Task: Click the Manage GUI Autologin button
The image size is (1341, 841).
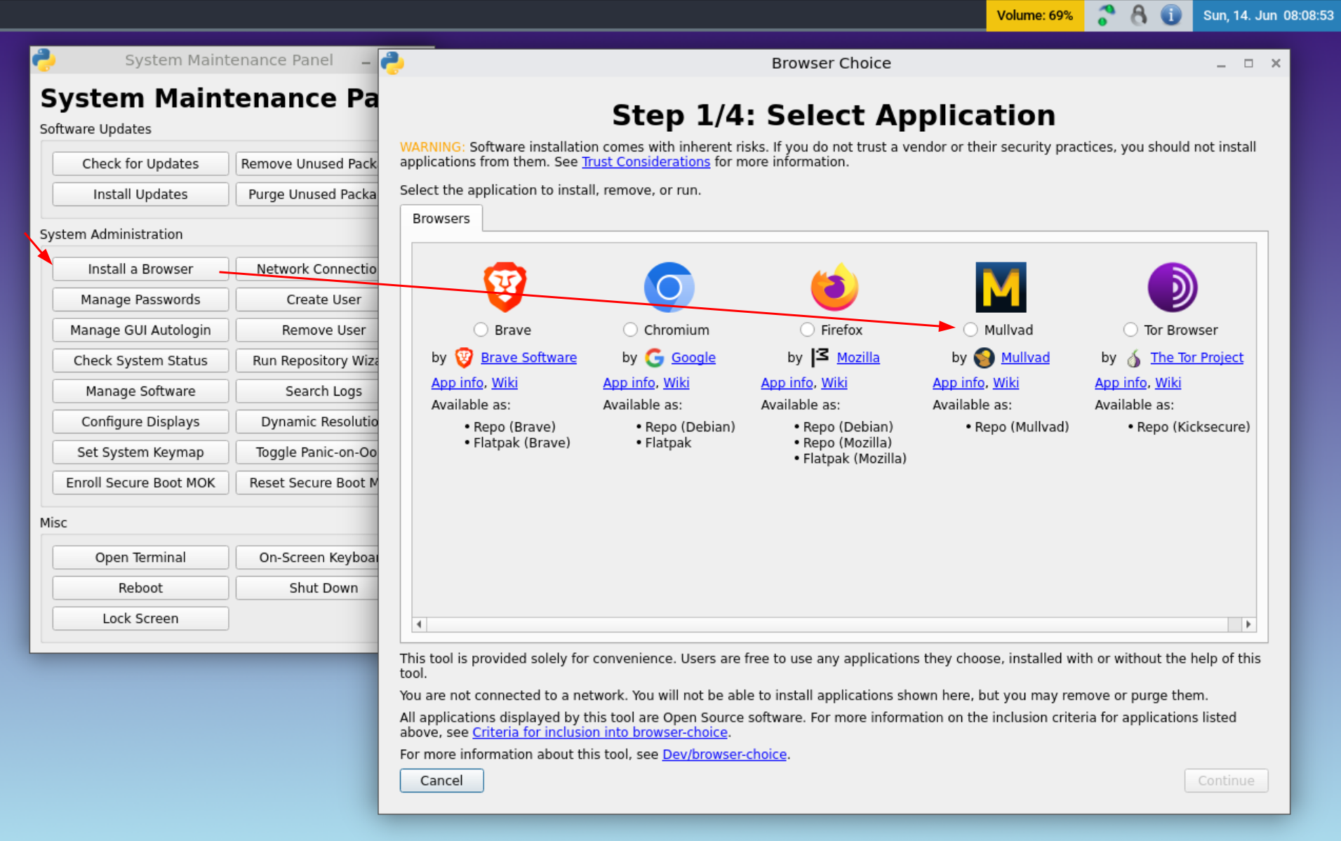Action: click(x=140, y=330)
